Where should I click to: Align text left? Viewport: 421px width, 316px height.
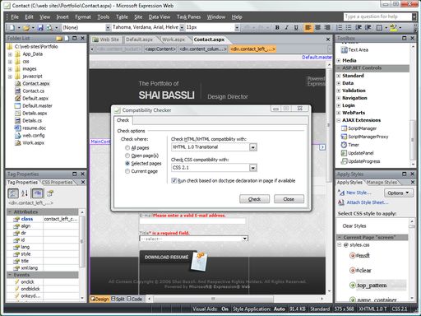tap(308, 27)
